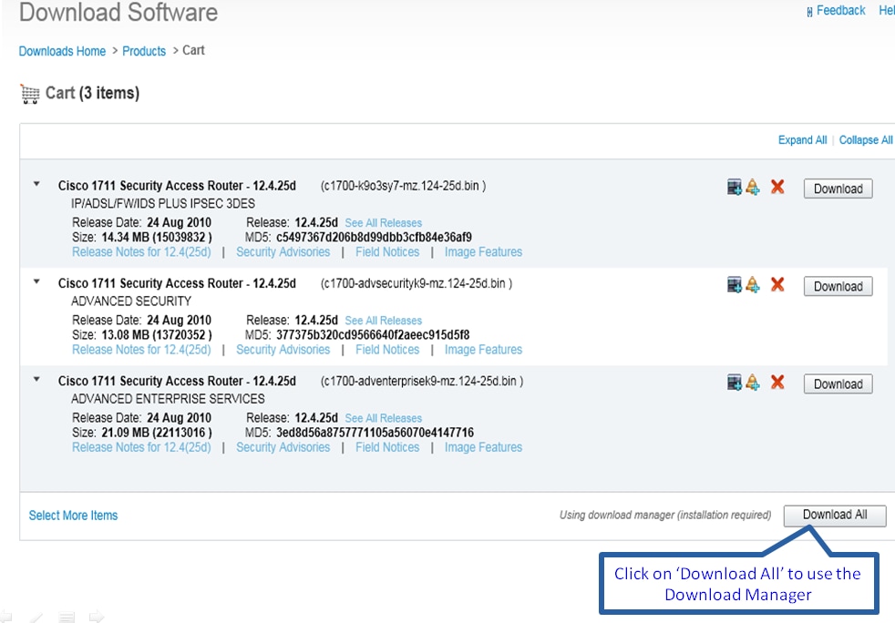Open Image Features for IPSEC 3DES image
The height and width of the screenshot is (623, 895).
click(483, 252)
